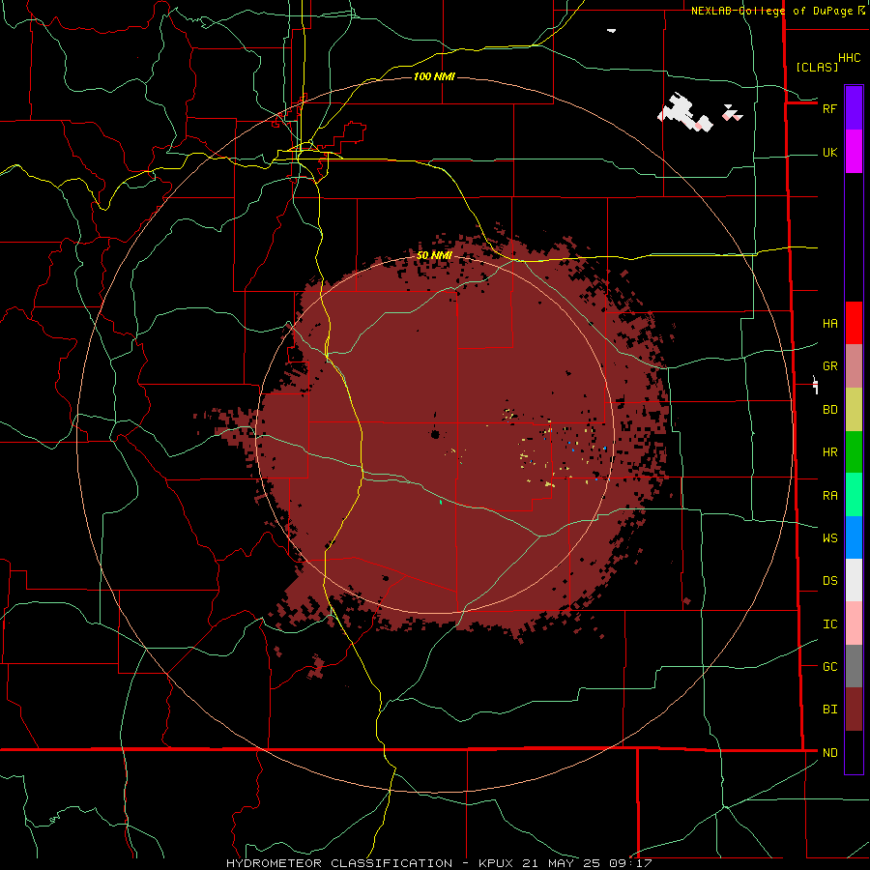Click the blue WS legend swatch

854,537
